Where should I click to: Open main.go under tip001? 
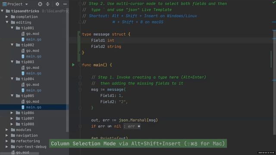click(x=34, y=39)
